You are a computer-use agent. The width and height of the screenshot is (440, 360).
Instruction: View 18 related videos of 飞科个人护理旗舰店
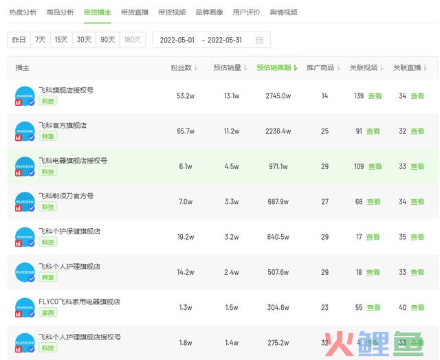373,273
